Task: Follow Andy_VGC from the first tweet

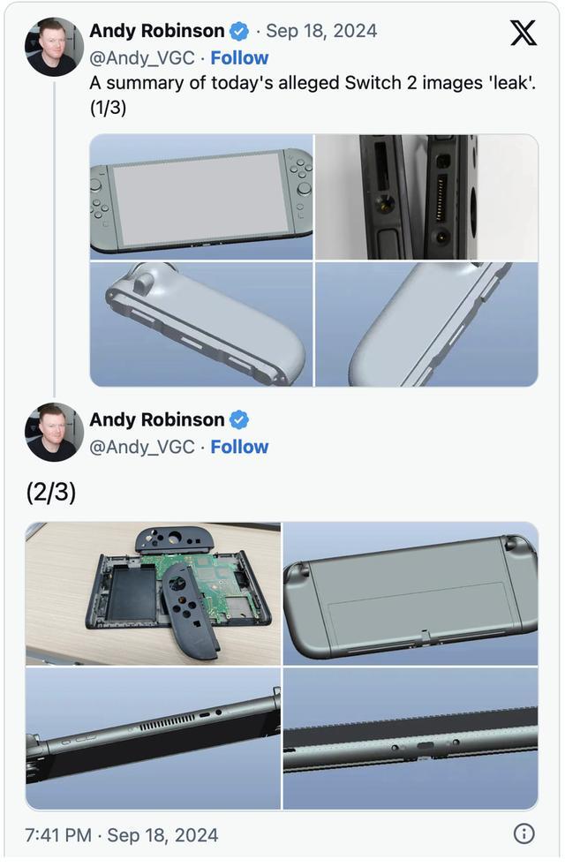Action: (x=239, y=58)
